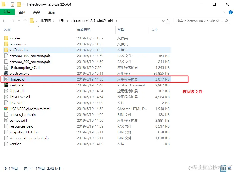This screenshot has height=172, width=234.
Task: Open the 文件 menu
Action: [7, 12]
